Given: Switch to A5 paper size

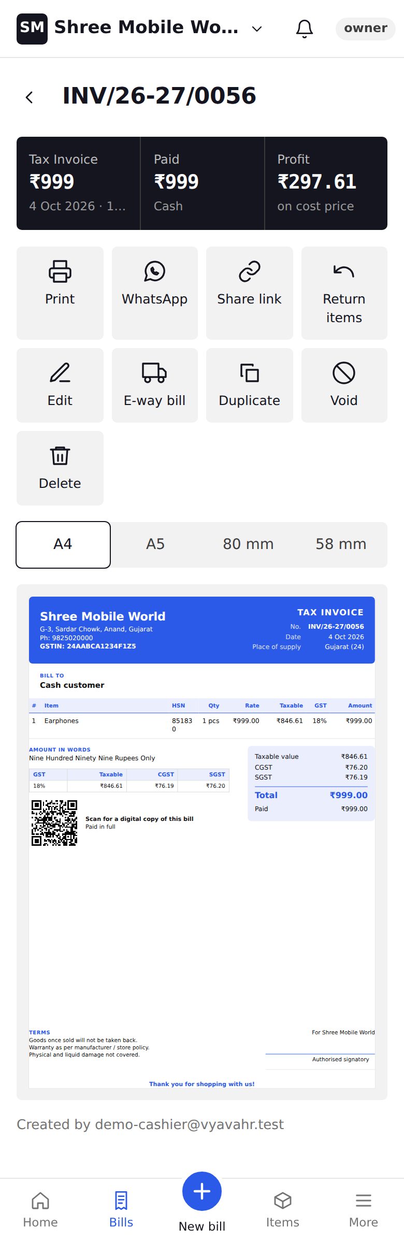Looking at the screenshot, I should coord(155,545).
